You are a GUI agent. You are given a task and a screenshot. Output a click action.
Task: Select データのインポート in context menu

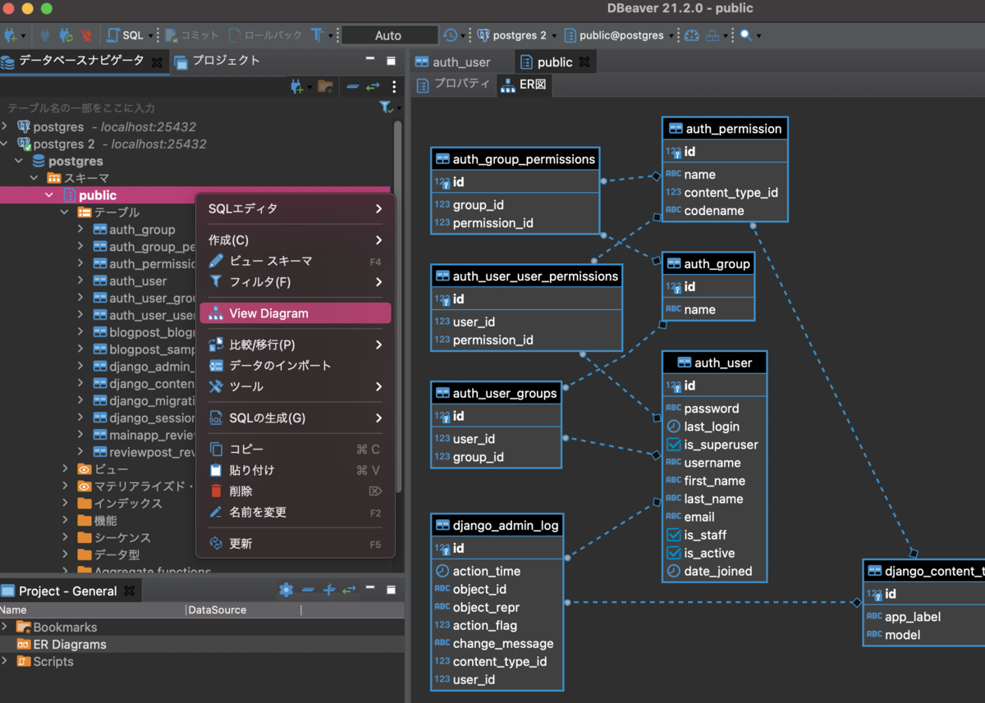pos(295,365)
